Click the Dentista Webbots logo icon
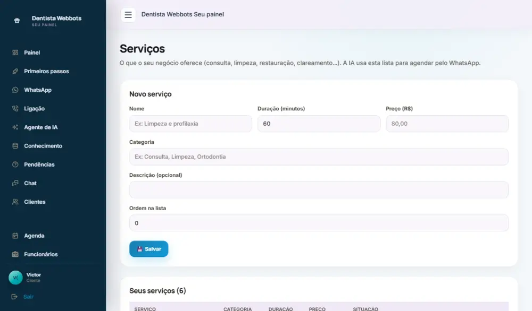 click(x=17, y=21)
